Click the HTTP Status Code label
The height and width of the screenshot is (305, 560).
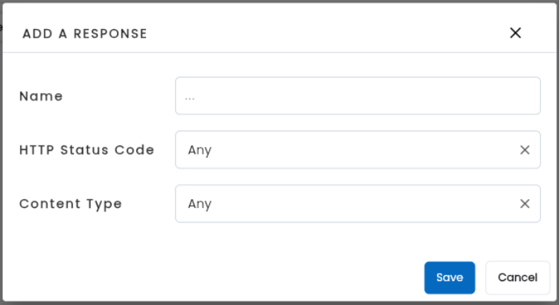click(x=86, y=150)
